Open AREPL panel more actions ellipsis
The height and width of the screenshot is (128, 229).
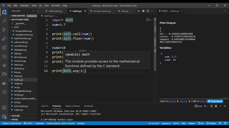pos(225,11)
